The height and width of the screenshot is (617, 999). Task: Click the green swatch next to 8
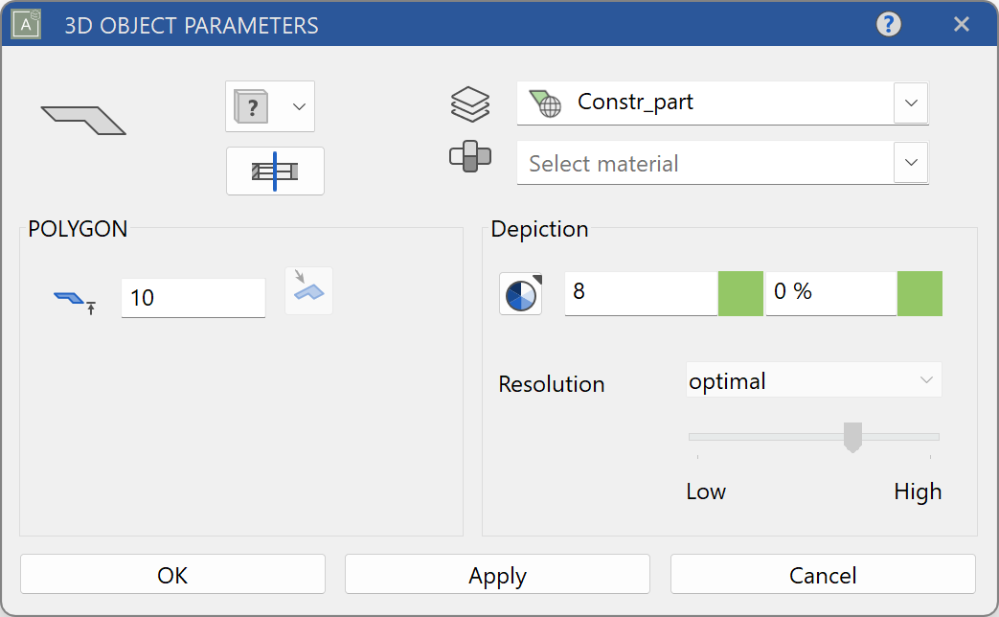739,293
